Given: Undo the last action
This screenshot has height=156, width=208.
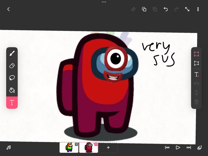Looking at the screenshot, I should point(166,9).
